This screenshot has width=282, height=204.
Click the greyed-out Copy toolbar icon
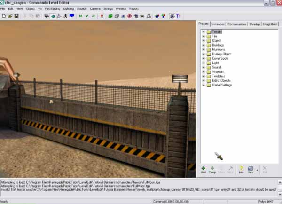31,16
